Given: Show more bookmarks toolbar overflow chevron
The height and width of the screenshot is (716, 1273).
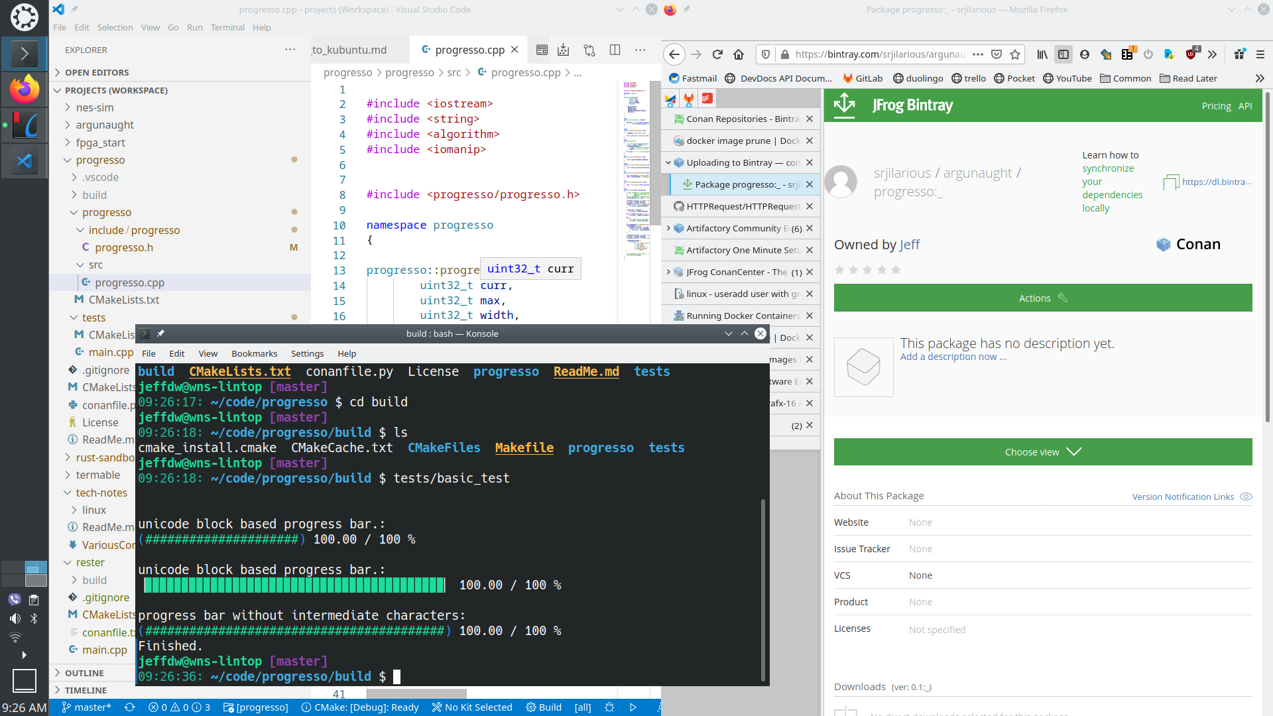Looking at the screenshot, I should pos(1259,78).
